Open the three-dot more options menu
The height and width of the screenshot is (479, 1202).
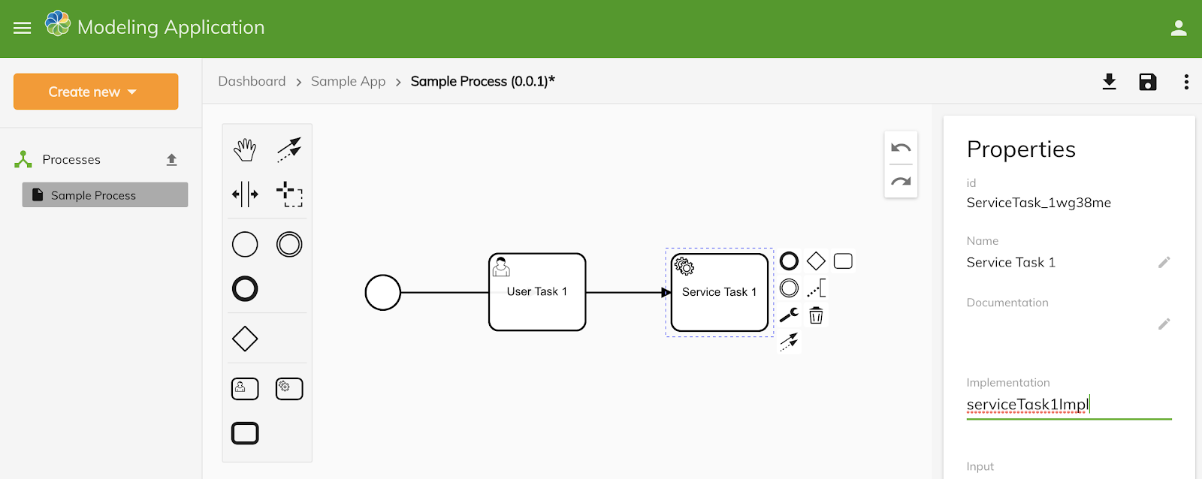1186,82
